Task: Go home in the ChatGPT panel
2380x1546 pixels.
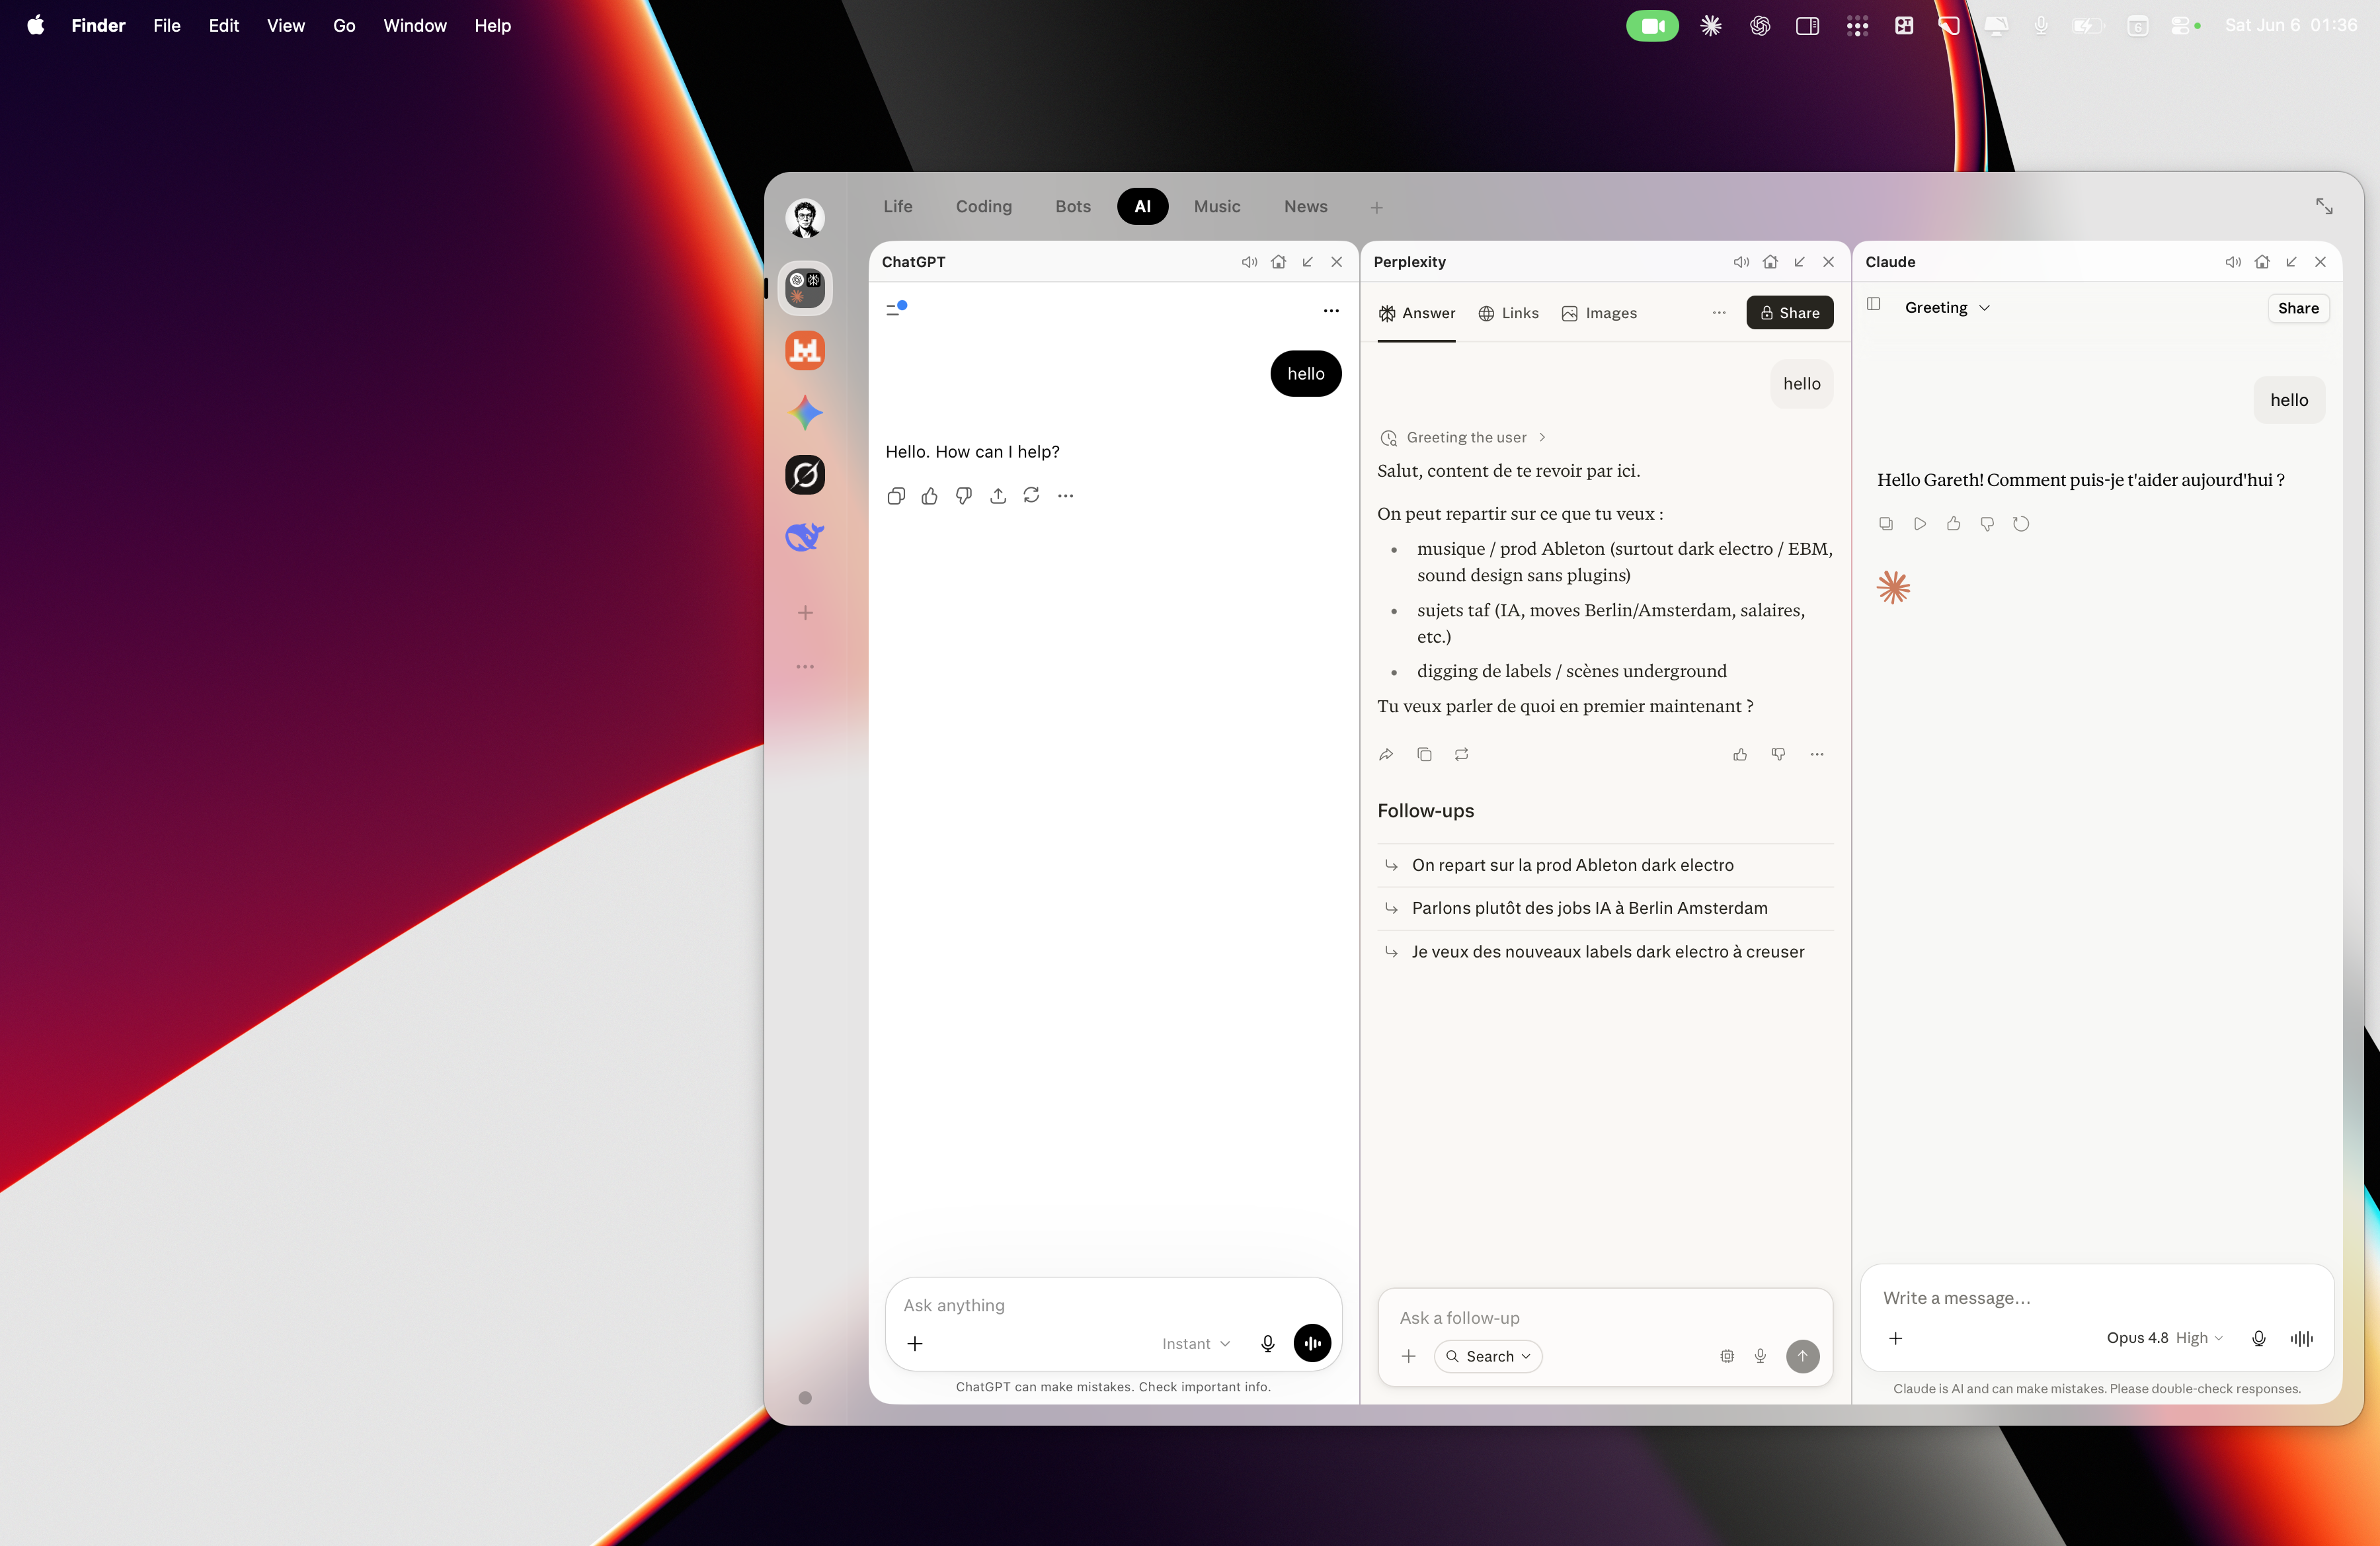Action: (1278, 262)
